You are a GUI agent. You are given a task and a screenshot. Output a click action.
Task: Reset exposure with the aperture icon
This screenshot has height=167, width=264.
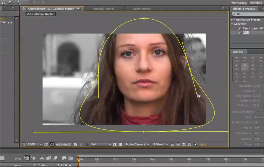coord(195,144)
